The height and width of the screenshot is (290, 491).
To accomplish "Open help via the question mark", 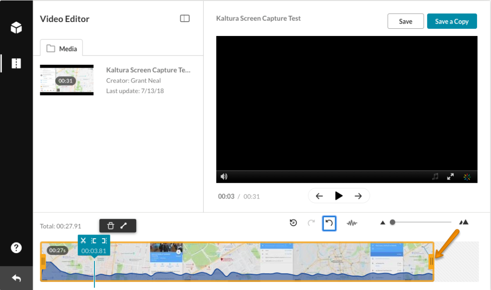I will 16,247.
